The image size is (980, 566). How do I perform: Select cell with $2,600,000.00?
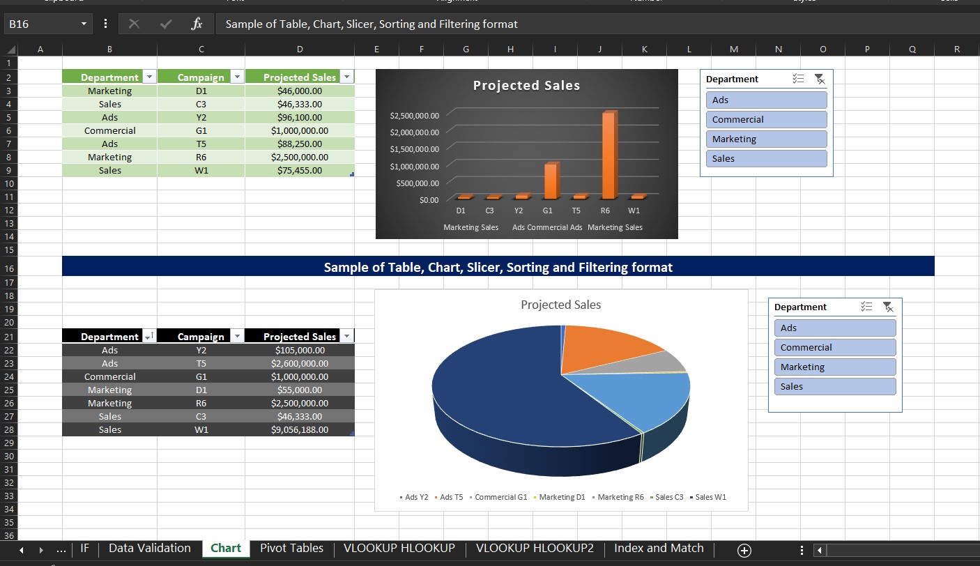pyautogui.click(x=300, y=364)
